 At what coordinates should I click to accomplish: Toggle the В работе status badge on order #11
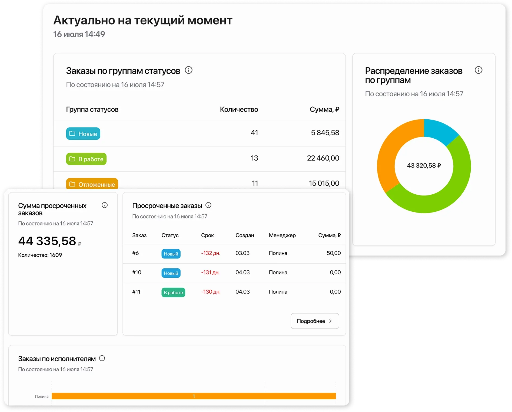coord(173,292)
